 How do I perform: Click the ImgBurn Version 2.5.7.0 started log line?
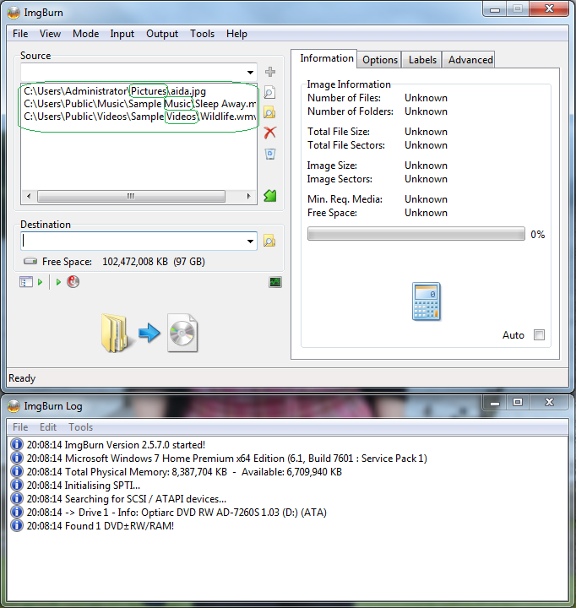click(116, 445)
